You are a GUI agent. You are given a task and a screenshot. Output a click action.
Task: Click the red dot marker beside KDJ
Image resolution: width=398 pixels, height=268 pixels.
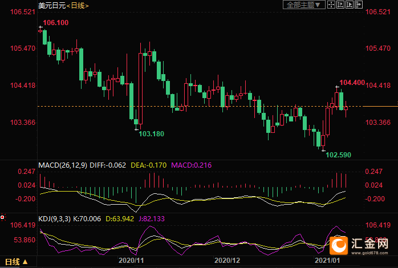[x=2, y=217]
